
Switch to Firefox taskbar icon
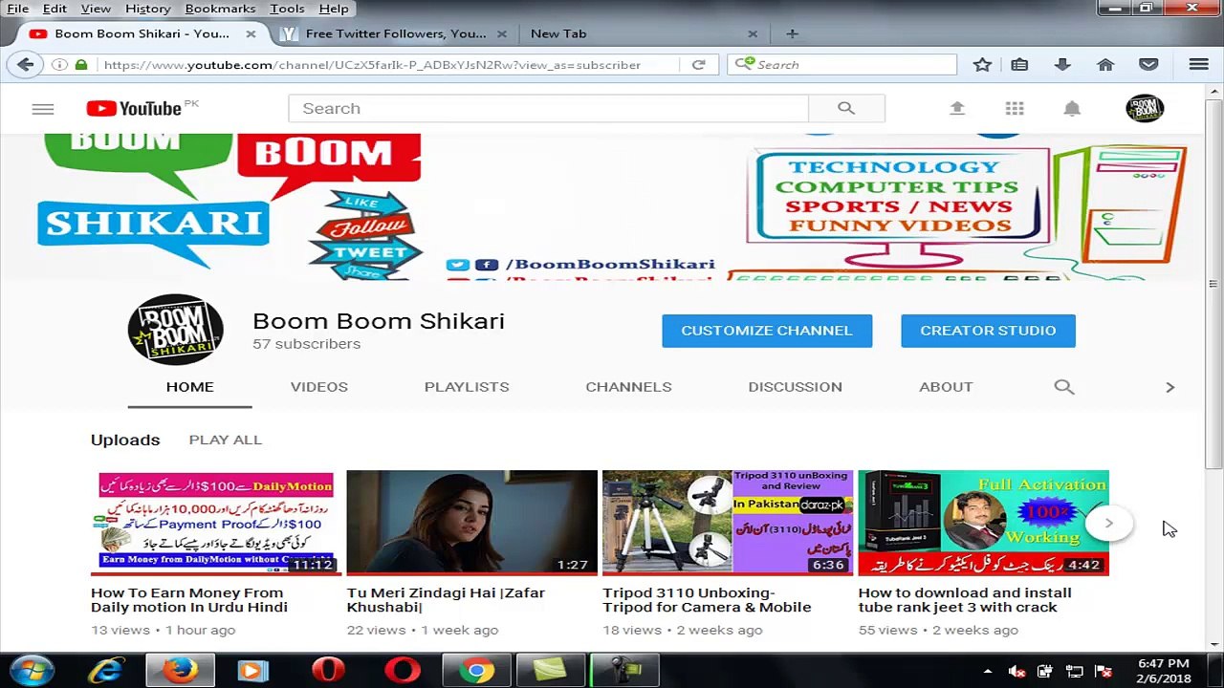180,671
